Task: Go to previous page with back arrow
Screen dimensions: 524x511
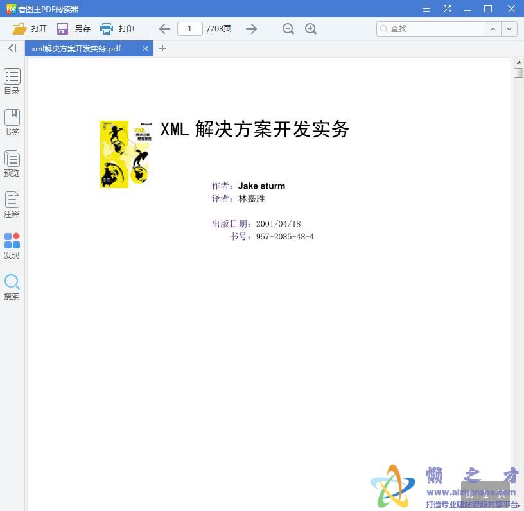Action: click(x=164, y=28)
